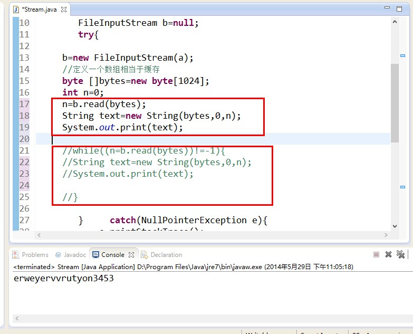Screen dimensions: 413x334
Task: Click the Chinese comment on line 14
Action: (111, 69)
